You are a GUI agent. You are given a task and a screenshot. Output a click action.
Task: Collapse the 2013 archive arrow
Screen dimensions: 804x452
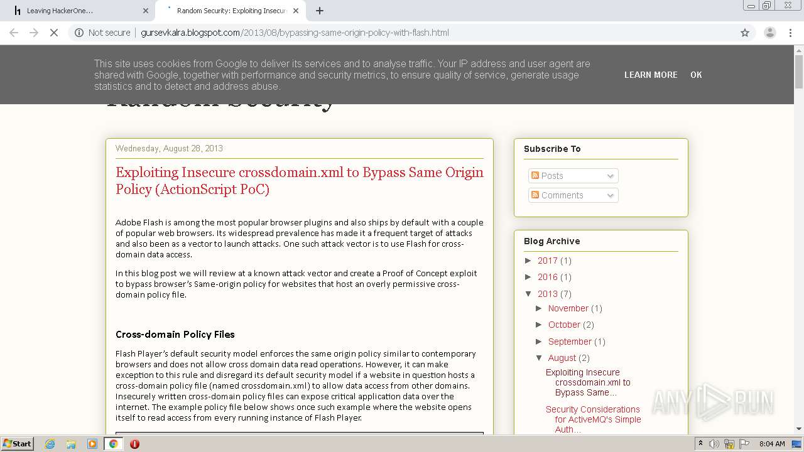point(529,293)
